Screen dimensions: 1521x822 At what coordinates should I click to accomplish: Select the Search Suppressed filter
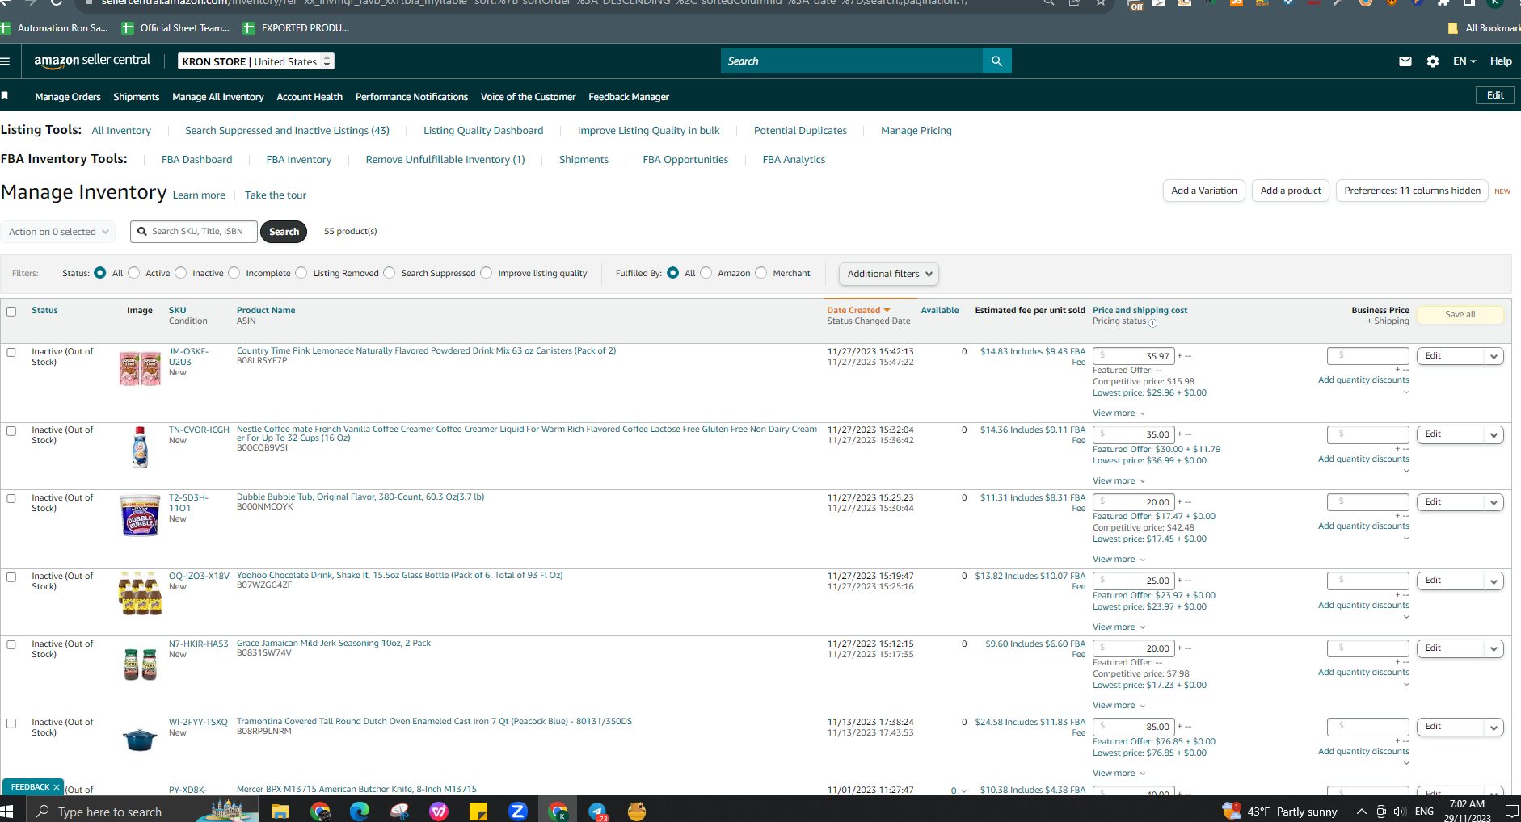click(390, 273)
